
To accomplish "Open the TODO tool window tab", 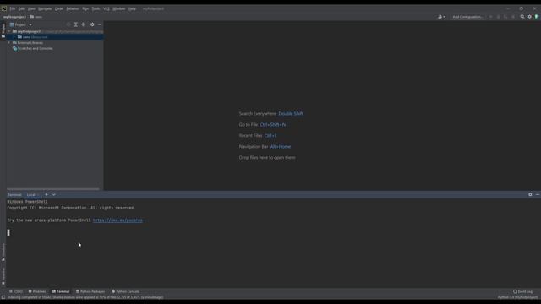I will 16,291.
